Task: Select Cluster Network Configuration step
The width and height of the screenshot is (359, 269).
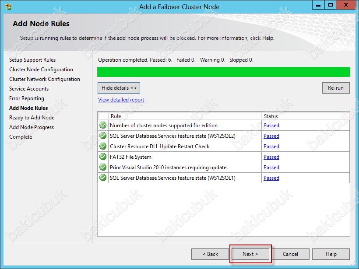Action: [x=45, y=79]
